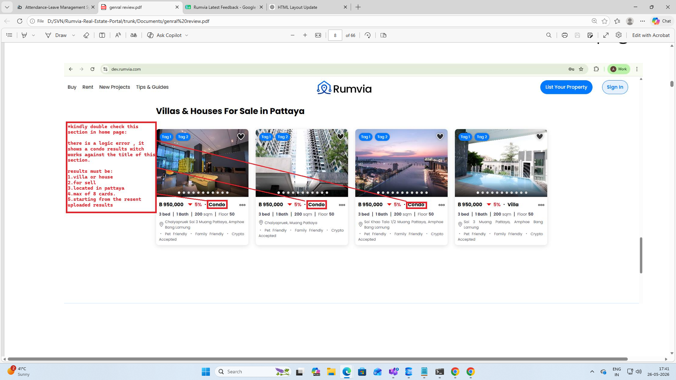Click the PDF vertical scrollbar thumb
Viewport: 676px width, 380px height.
click(x=672, y=84)
